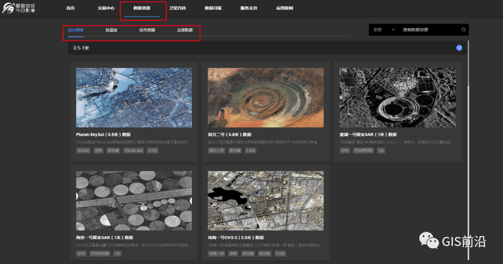Open the 首页 menu item
Screen dimensions: 503x264
(71, 8)
